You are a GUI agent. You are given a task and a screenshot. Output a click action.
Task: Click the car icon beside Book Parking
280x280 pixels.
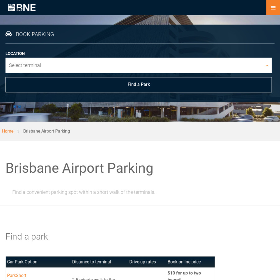tap(9, 34)
